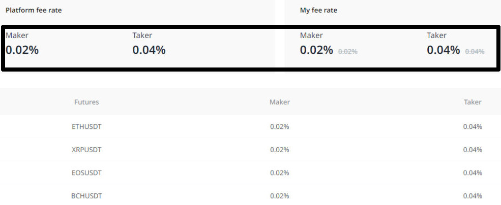The width and height of the screenshot is (501, 205).
Task: Click the Taker column header in table
Action: point(473,102)
